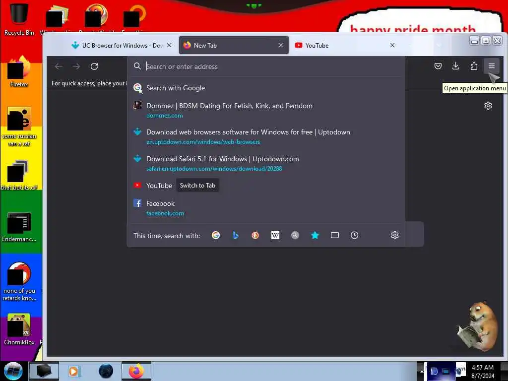
Task: Click safari.en.uptodown.com download URL
Action: [214, 169]
